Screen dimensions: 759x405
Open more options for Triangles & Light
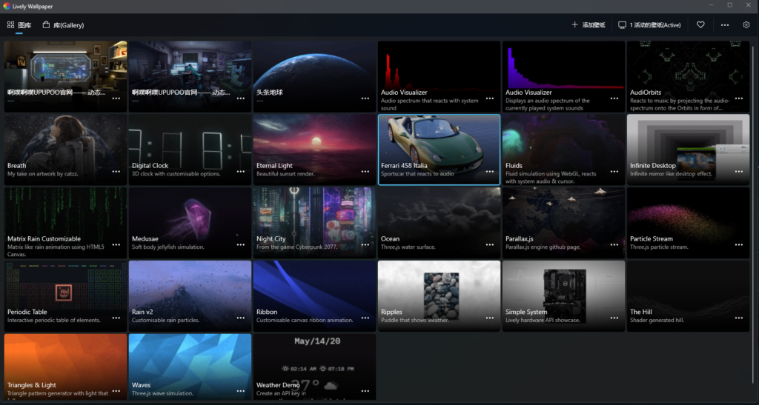point(116,391)
